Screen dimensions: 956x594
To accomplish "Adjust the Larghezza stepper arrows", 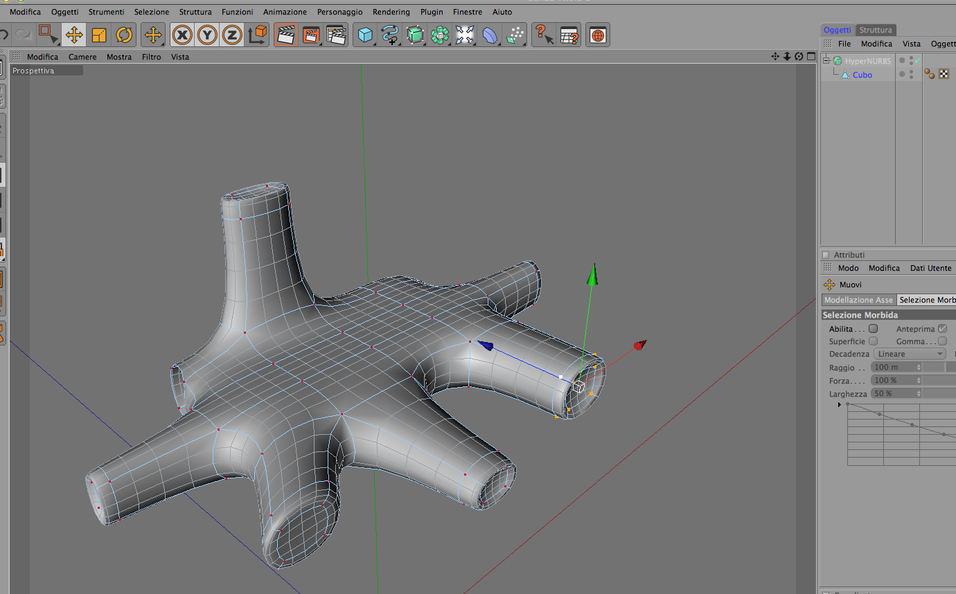I will coord(919,393).
